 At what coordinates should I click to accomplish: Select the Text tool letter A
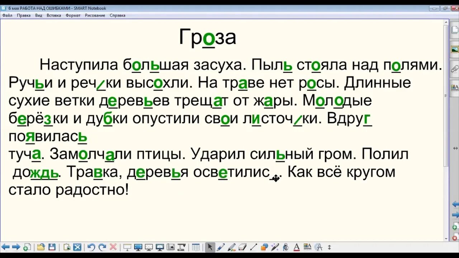point(297,247)
